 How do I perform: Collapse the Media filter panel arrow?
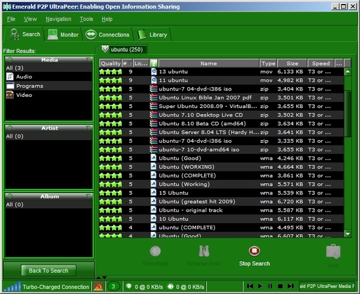(88, 60)
